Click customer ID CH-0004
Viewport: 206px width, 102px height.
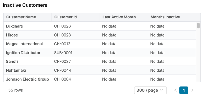click(x=63, y=79)
